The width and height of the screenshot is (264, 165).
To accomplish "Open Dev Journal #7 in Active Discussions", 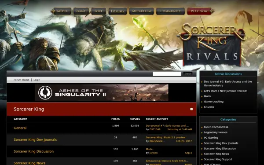I will [x=227, y=84].
